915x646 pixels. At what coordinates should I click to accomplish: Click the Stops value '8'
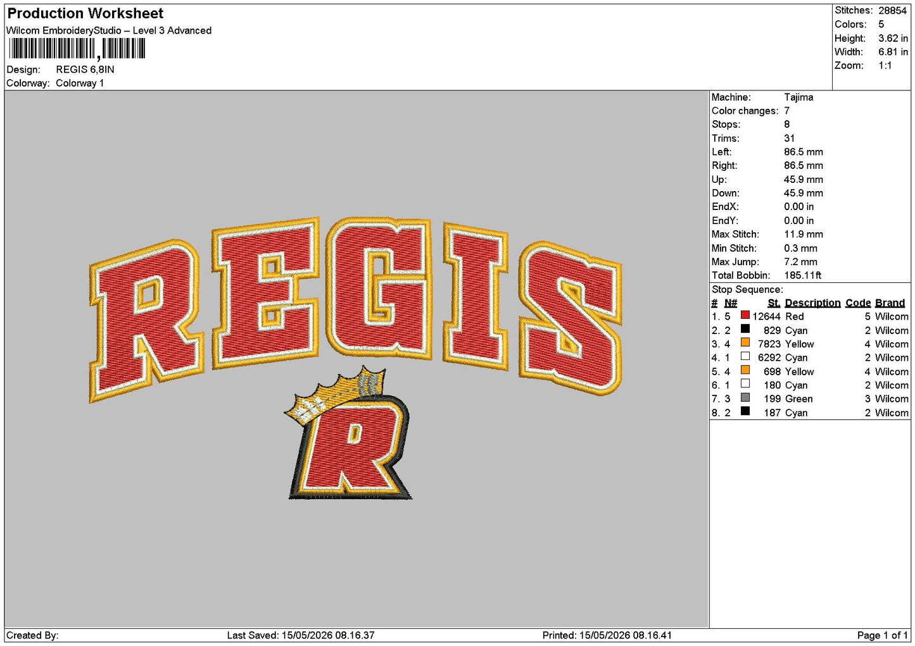point(786,125)
